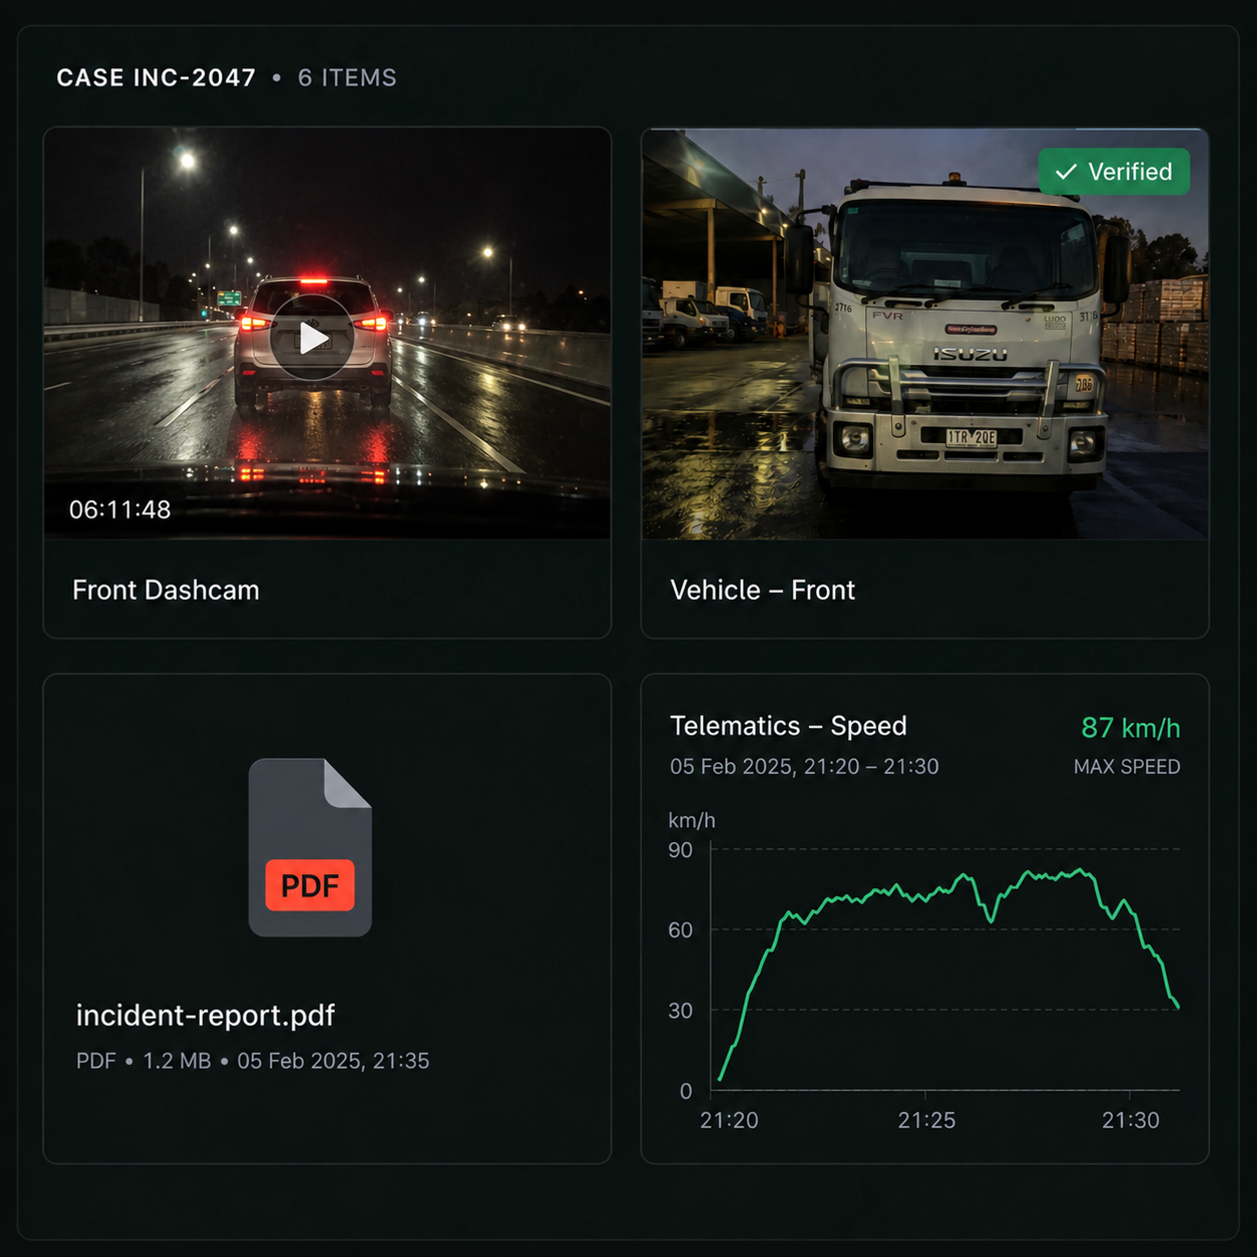
Task: Click the 6 ITEMS count label
Action: pyautogui.click(x=347, y=78)
